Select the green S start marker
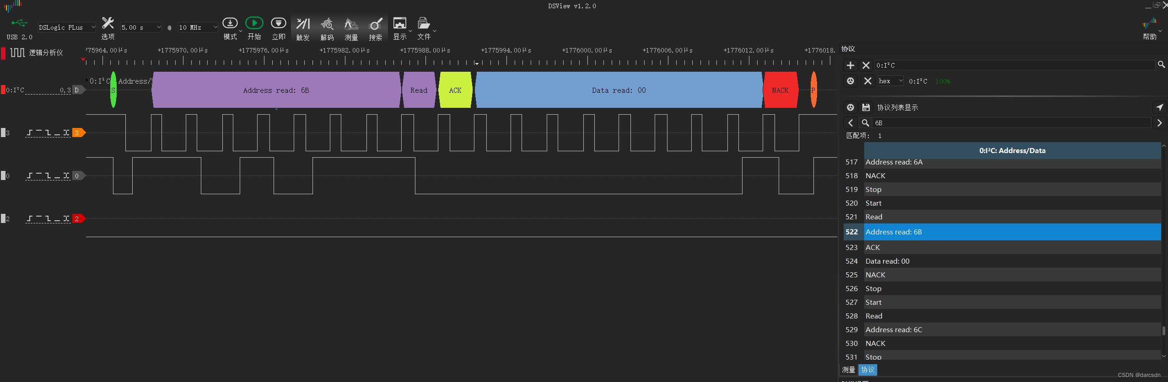The width and height of the screenshot is (1168, 382). pos(113,90)
